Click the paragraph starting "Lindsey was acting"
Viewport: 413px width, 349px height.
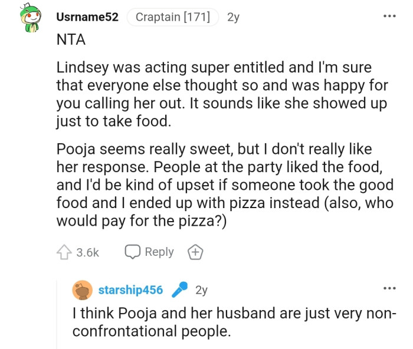pyautogui.click(x=222, y=94)
